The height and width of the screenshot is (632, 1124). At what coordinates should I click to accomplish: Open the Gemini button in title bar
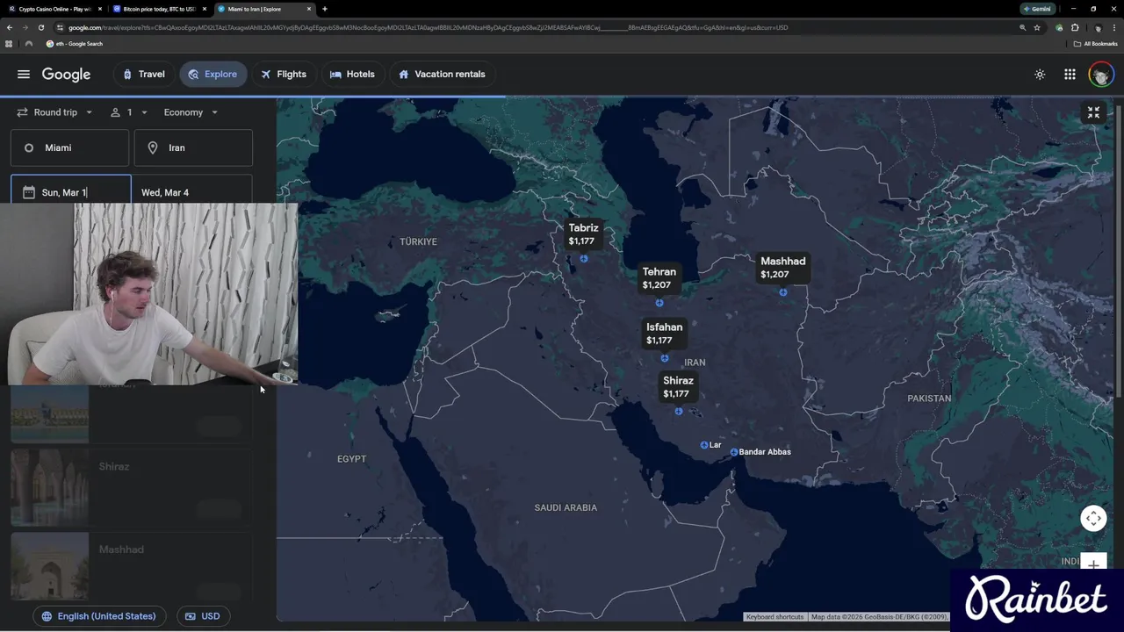click(x=1038, y=9)
